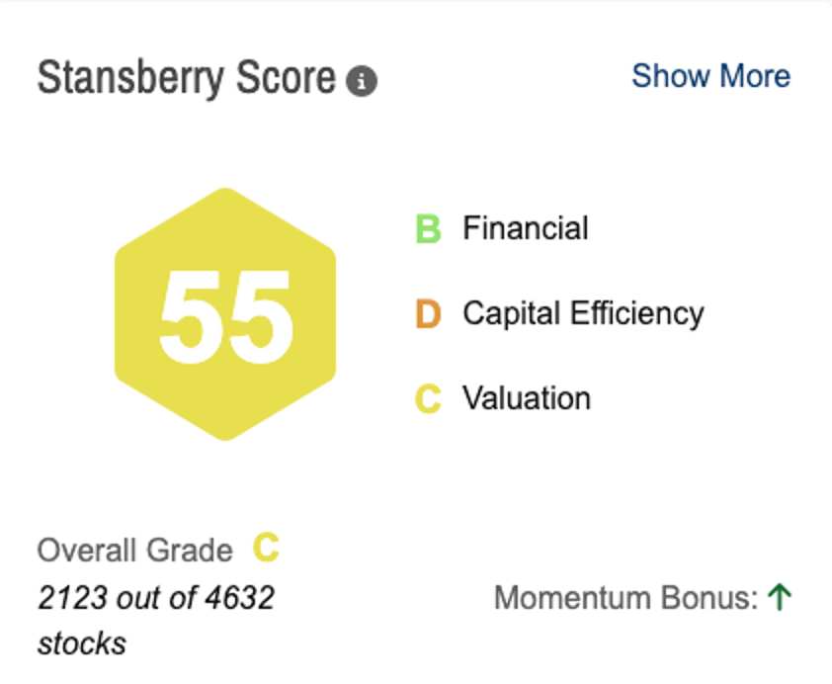This screenshot has height=684, width=832.
Task: Click the Overall Grade label
Action: tap(135, 551)
